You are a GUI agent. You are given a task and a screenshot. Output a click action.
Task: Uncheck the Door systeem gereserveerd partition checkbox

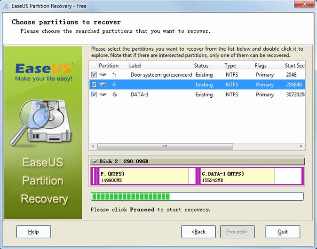point(94,75)
